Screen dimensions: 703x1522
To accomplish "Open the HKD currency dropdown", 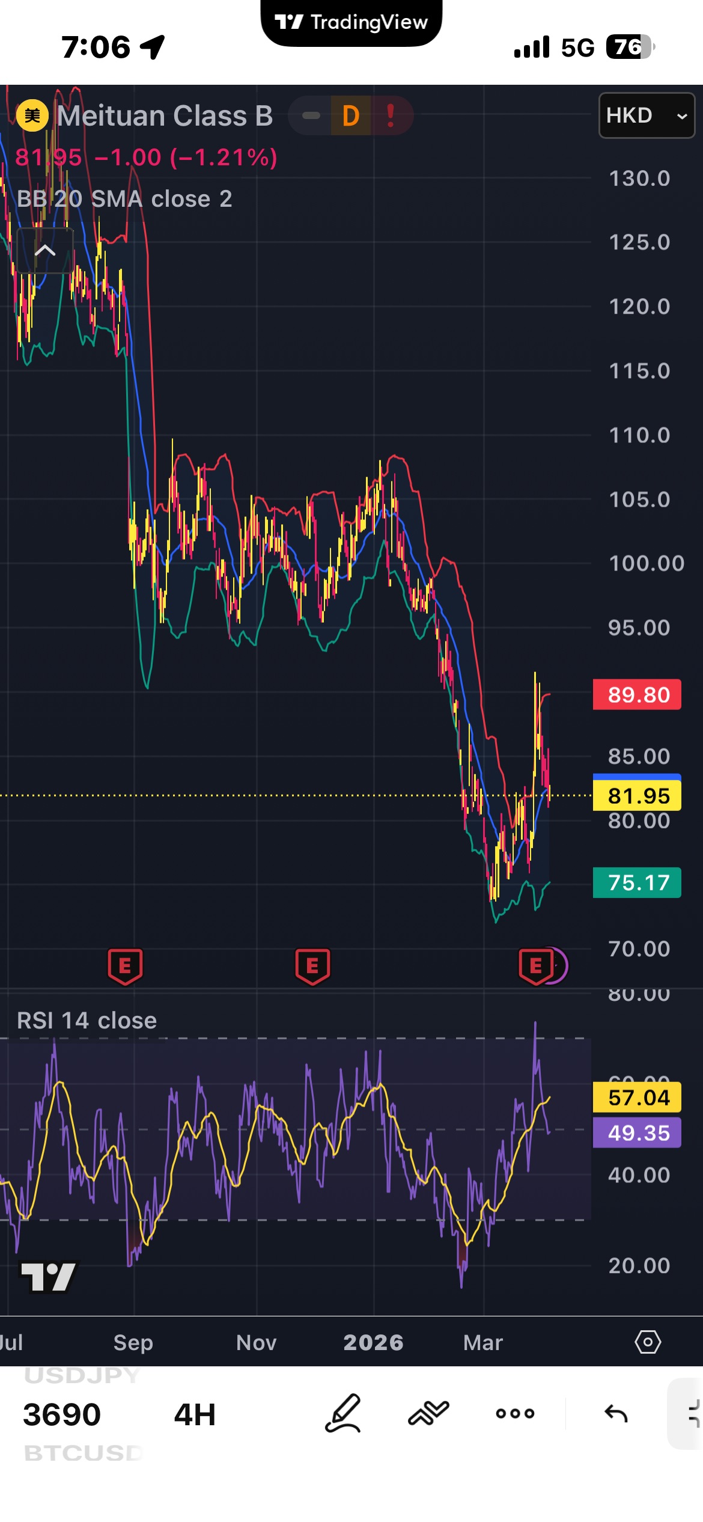I will pos(647,115).
